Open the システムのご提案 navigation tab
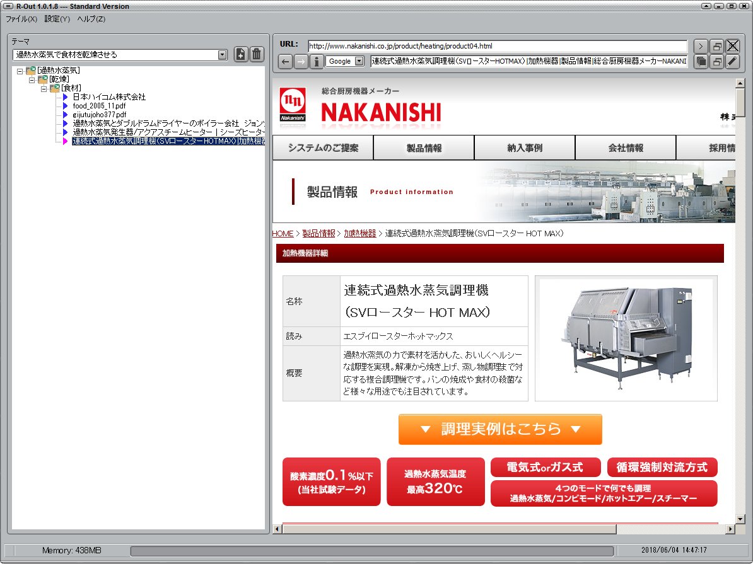The width and height of the screenshot is (753, 564). click(x=323, y=148)
